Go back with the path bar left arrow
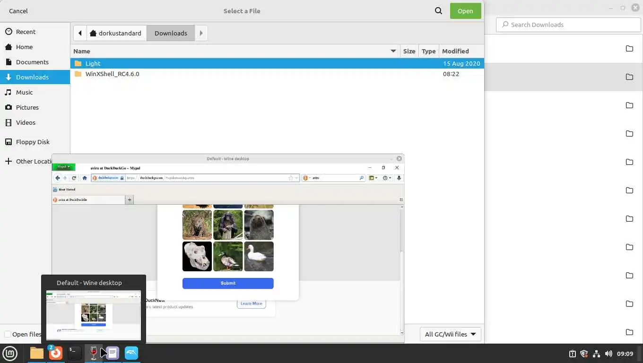This screenshot has width=643, height=363. (x=80, y=33)
